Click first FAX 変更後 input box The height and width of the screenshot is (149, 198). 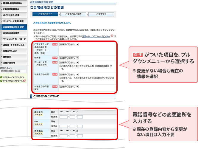[63, 126]
